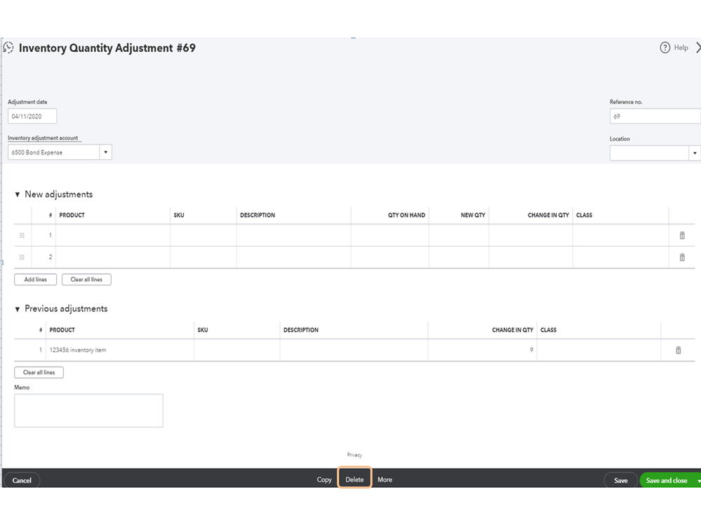701x525 pixels.
Task: Open the Save and close options arrow
Action: (698, 480)
